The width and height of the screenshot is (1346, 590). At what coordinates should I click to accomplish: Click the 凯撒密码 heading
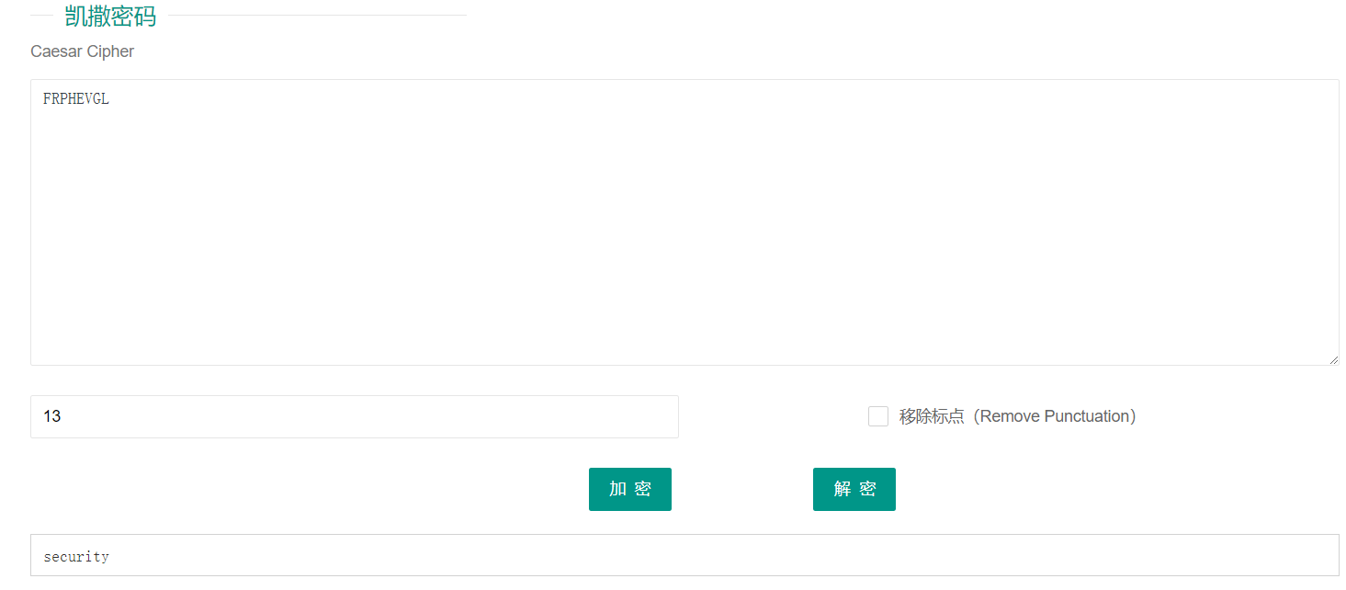coord(110,17)
